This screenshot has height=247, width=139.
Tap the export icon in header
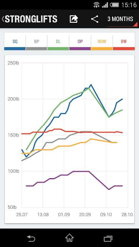[x=74, y=19]
